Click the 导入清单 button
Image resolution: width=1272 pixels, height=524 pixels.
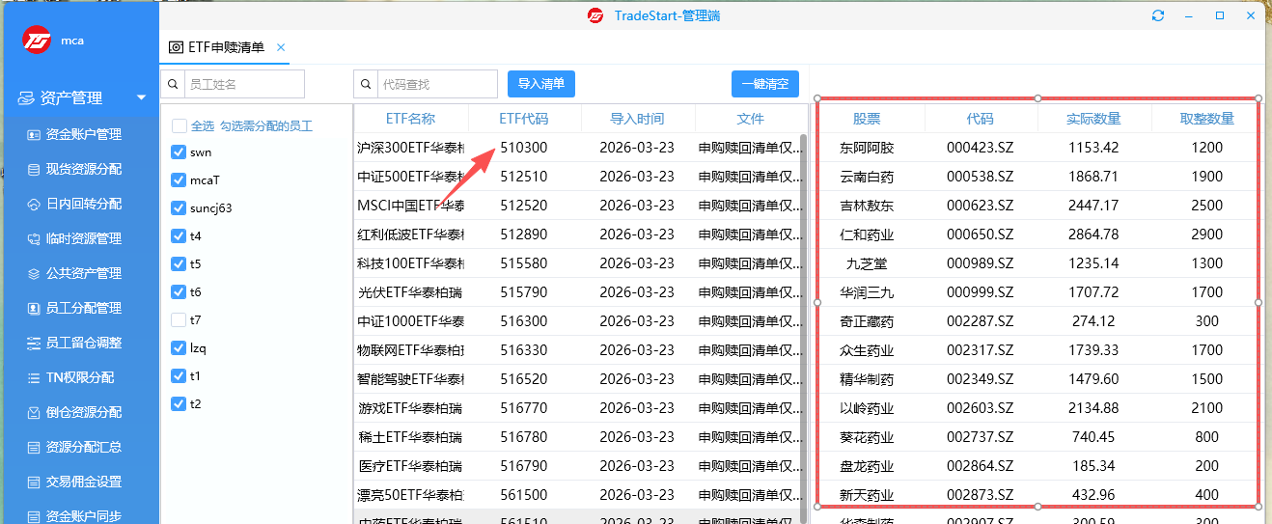pyautogui.click(x=541, y=84)
